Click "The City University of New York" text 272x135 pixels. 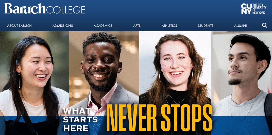click(259, 9)
